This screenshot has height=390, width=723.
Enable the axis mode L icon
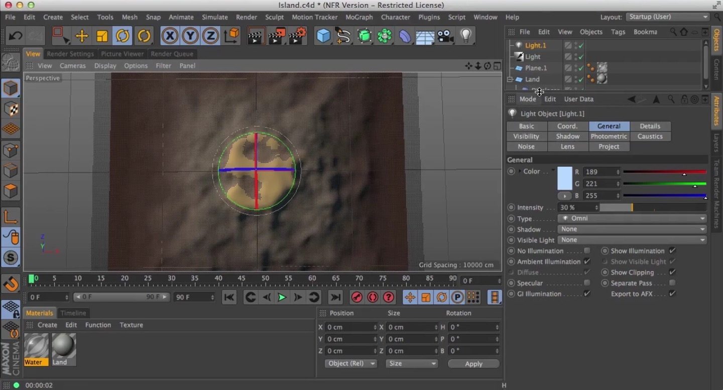(11, 217)
